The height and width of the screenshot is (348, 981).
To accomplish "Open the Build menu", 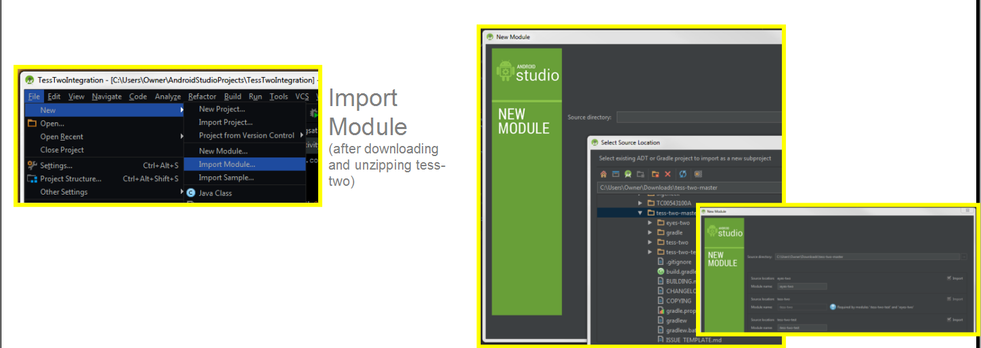I will pyautogui.click(x=233, y=97).
